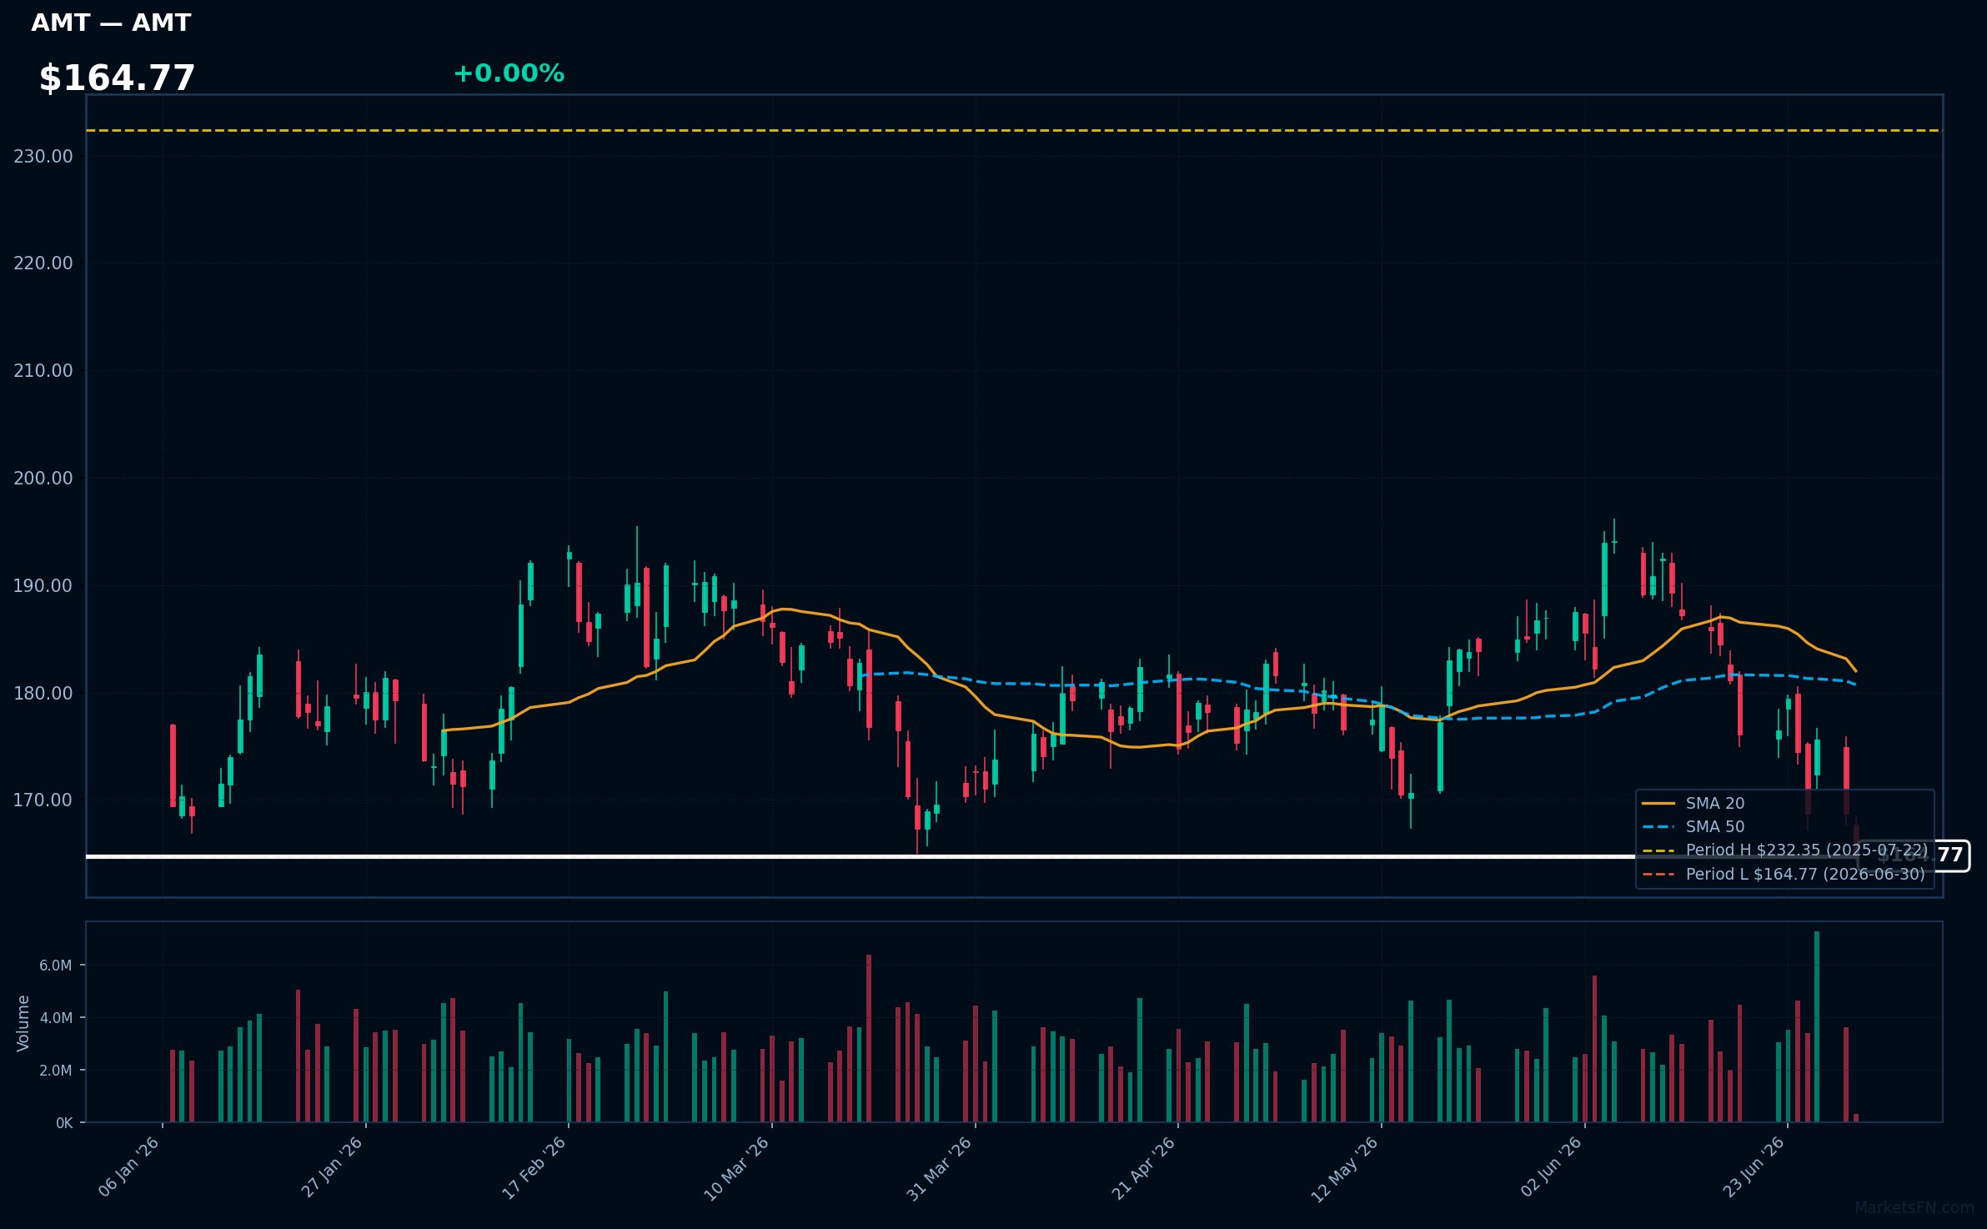Click the SMA 50 legend entry

pyautogui.click(x=1714, y=826)
